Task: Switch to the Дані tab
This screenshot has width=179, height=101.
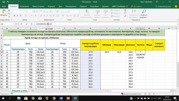Action: (x=60, y=6)
